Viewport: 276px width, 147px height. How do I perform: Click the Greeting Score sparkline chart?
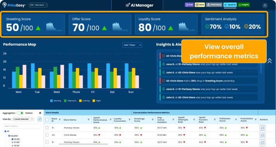click(54, 26)
